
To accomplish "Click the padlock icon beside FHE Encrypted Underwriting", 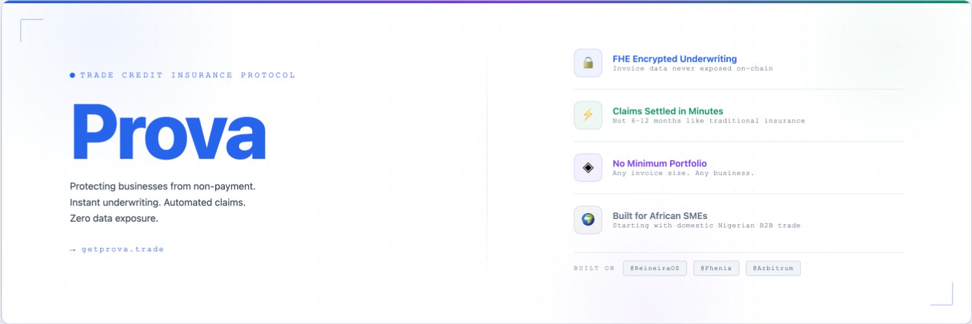I will click(588, 63).
